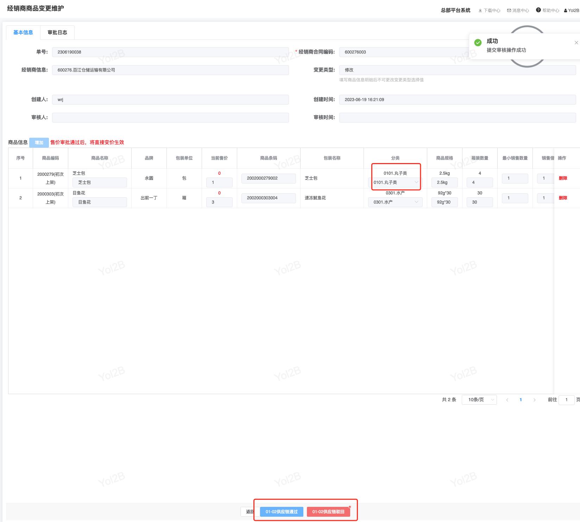Click the price input with value 1
The width and height of the screenshot is (580, 522).
pyautogui.click(x=219, y=182)
